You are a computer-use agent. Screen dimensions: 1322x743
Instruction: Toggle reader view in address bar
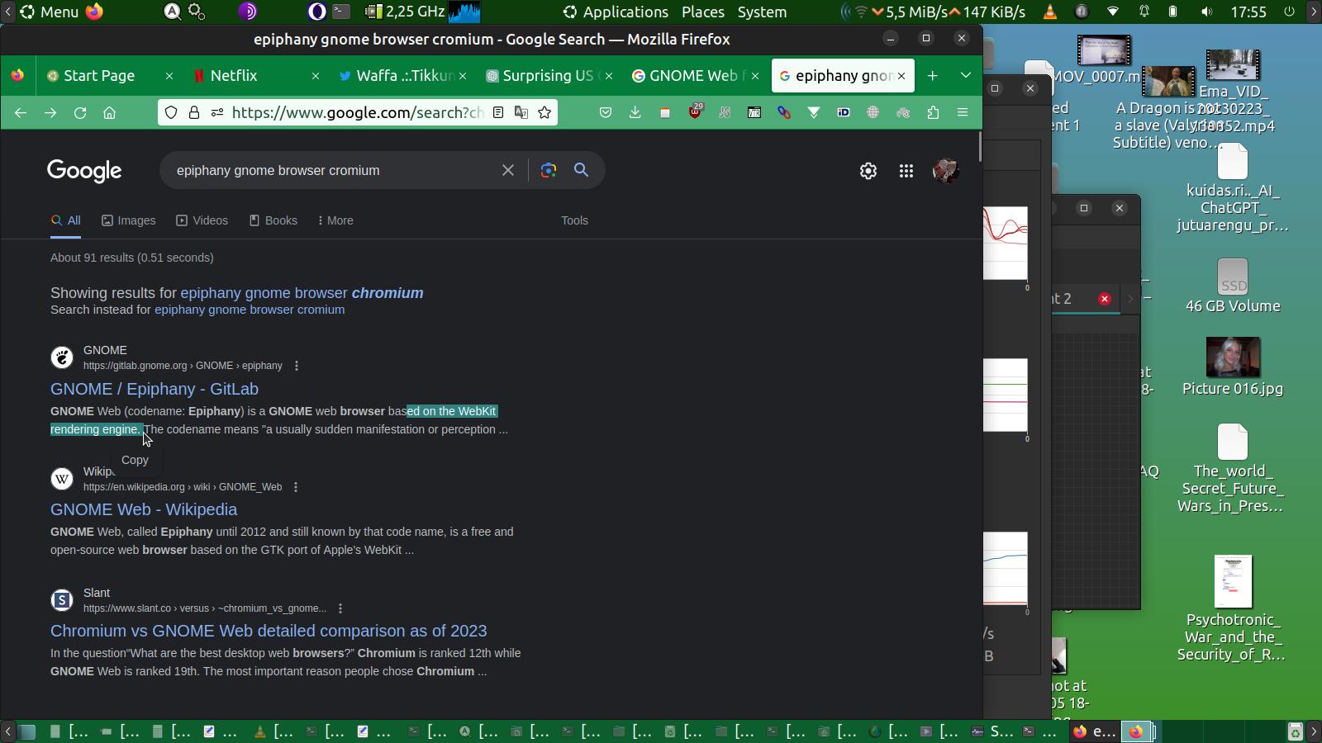coord(498,112)
